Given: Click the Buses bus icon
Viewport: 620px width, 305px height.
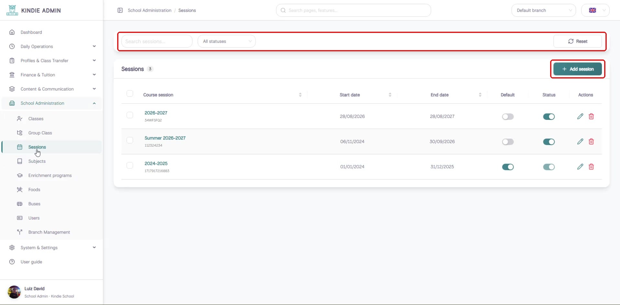Looking at the screenshot, I should click(20, 204).
